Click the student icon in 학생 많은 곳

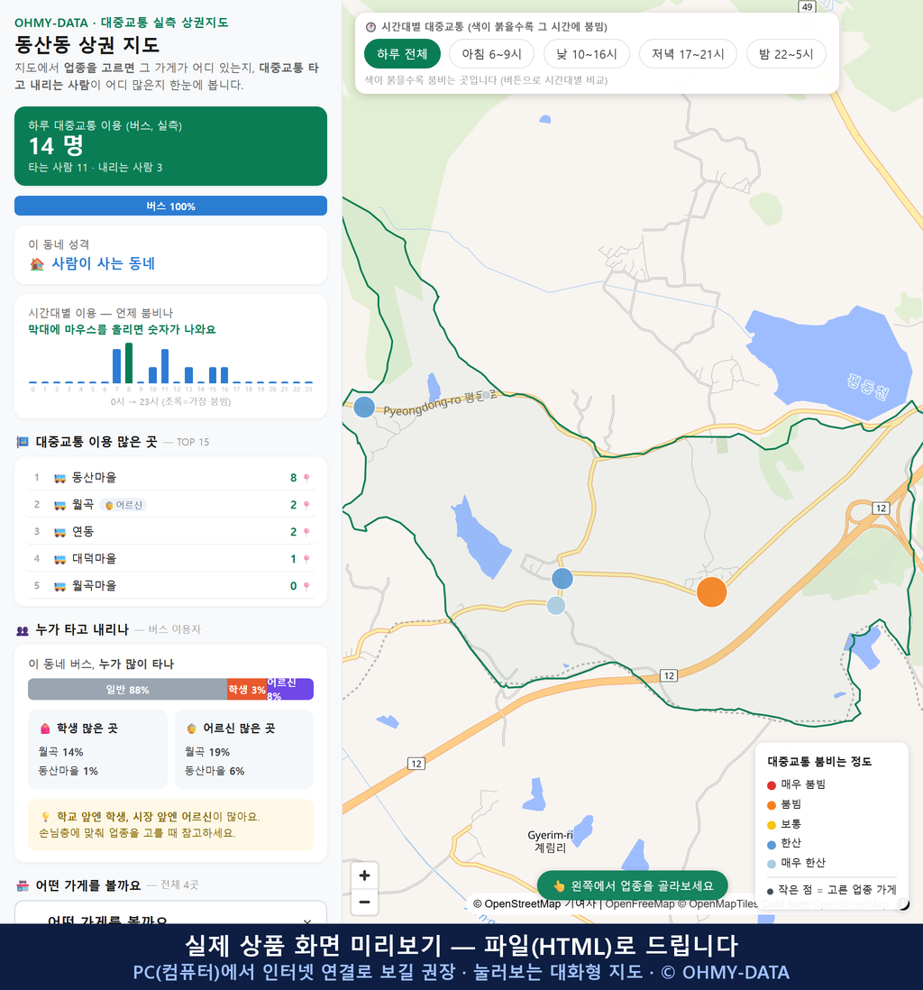click(x=45, y=729)
